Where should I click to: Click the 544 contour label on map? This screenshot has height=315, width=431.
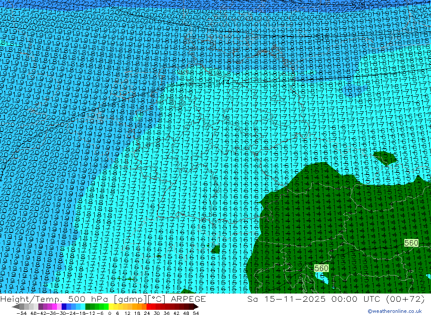(223, 82)
